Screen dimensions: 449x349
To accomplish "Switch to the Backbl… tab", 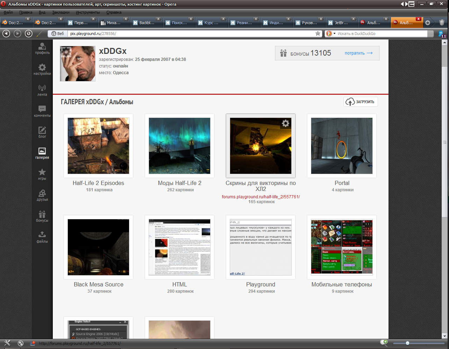I will click(147, 23).
